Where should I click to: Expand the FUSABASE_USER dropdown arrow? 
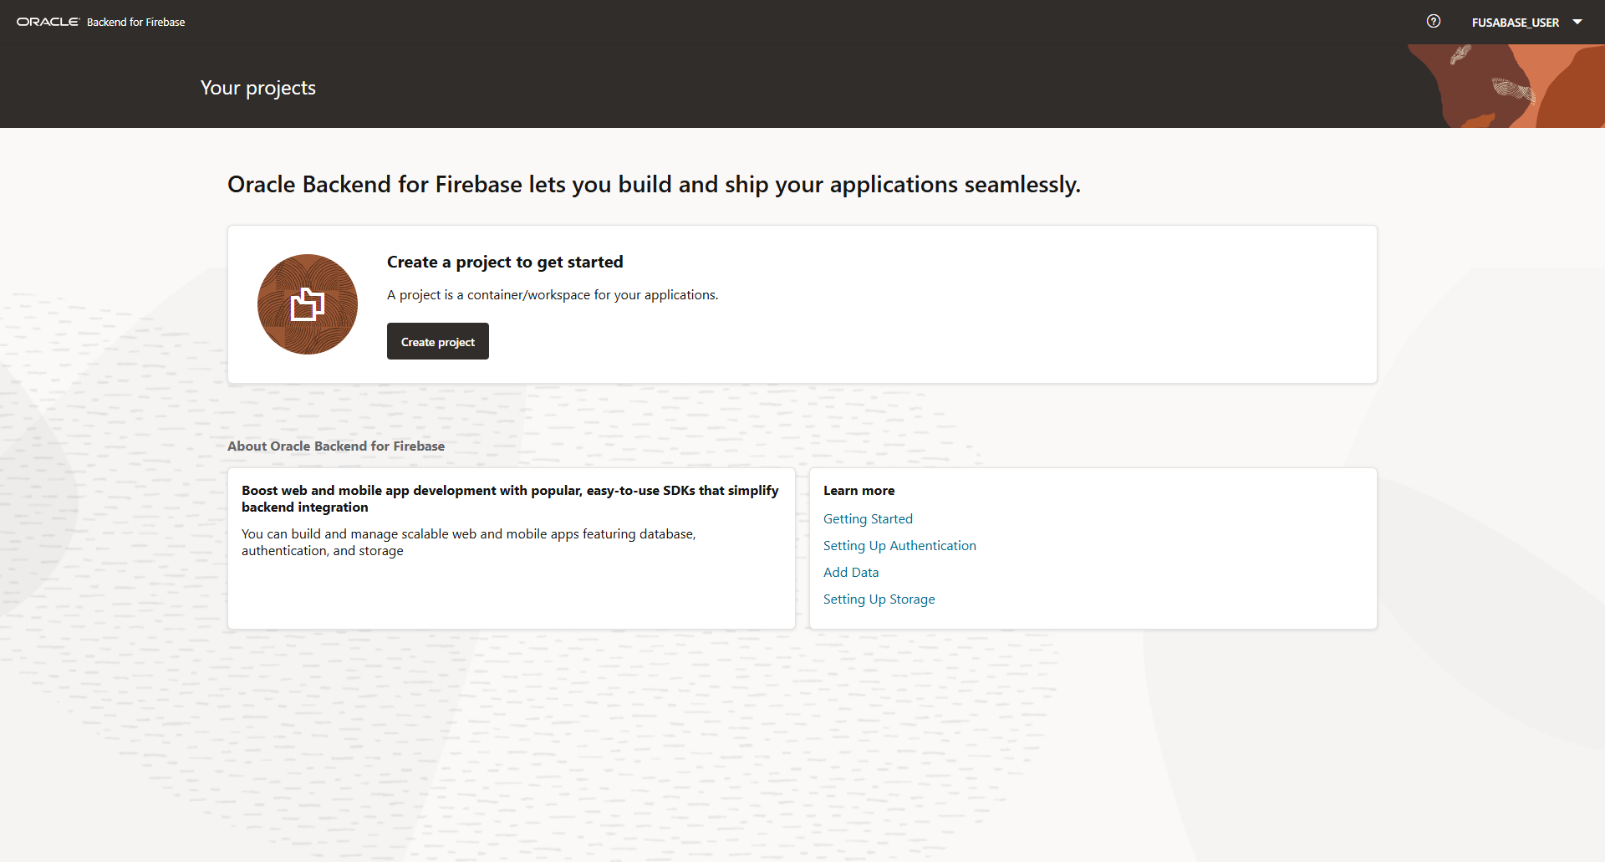[1577, 22]
